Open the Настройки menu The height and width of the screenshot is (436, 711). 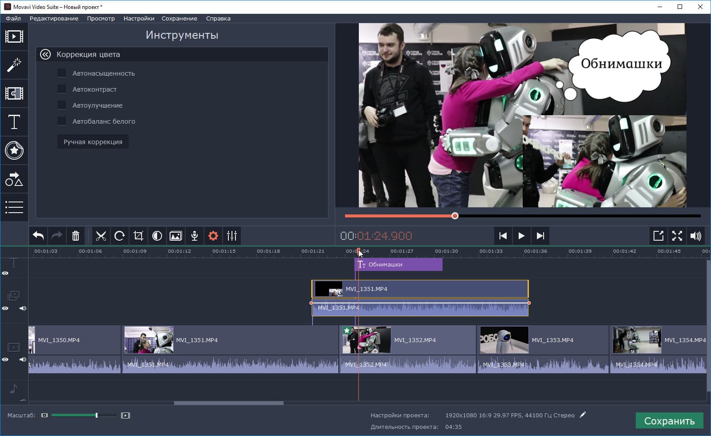point(139,18)
